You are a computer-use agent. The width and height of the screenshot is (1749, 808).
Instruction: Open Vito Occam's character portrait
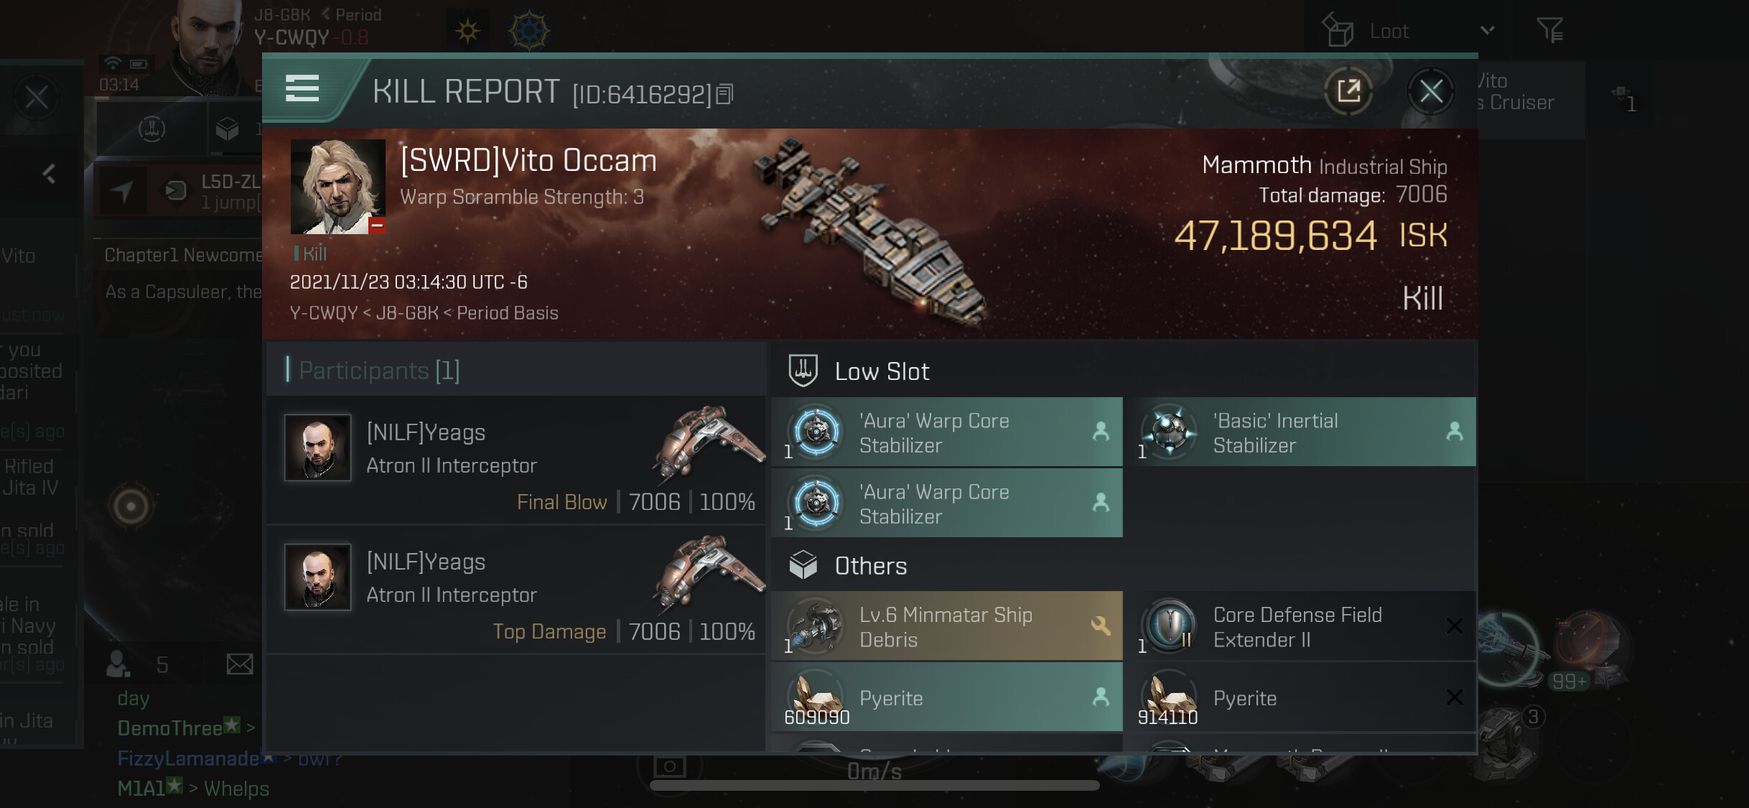click(337, 187)
